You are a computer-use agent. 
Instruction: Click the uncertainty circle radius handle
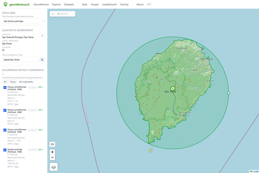point(229,93)
